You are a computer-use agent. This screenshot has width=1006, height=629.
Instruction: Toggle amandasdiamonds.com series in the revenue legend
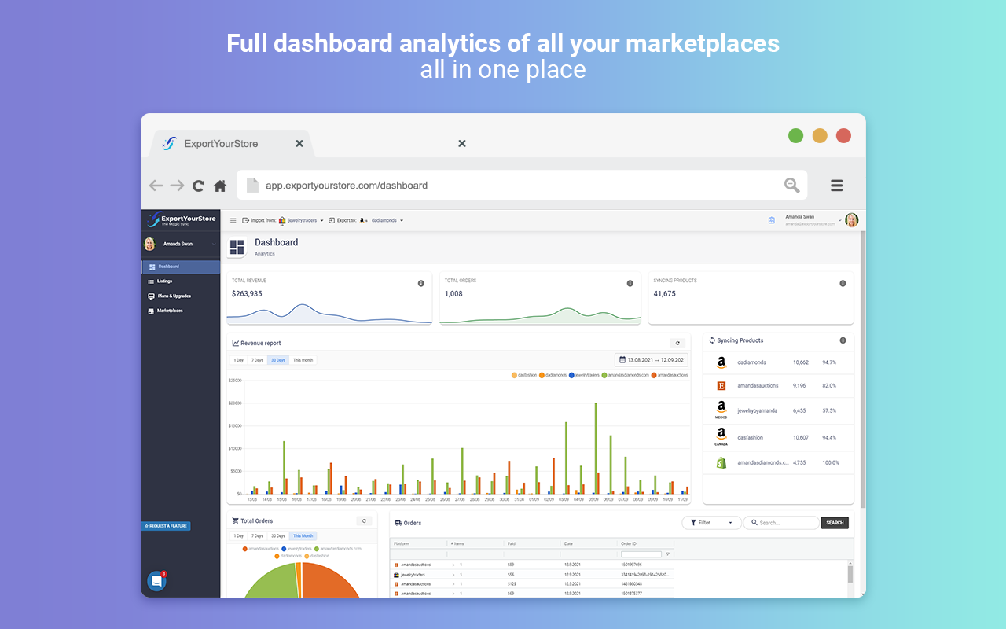pos(626,376)
